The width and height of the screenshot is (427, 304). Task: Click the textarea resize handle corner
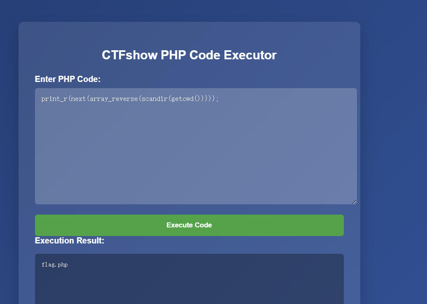(x=355, y=202)
